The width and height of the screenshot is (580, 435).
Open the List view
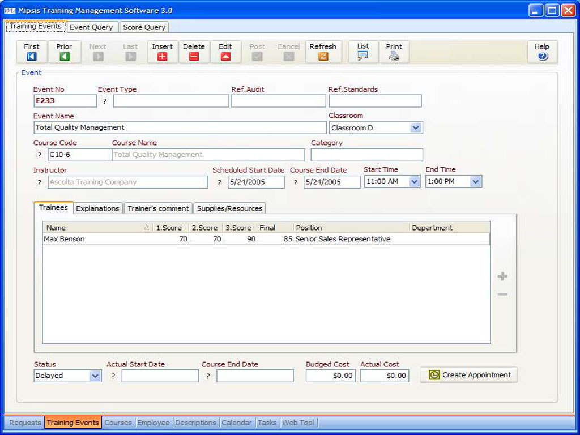tap(363, 52)
